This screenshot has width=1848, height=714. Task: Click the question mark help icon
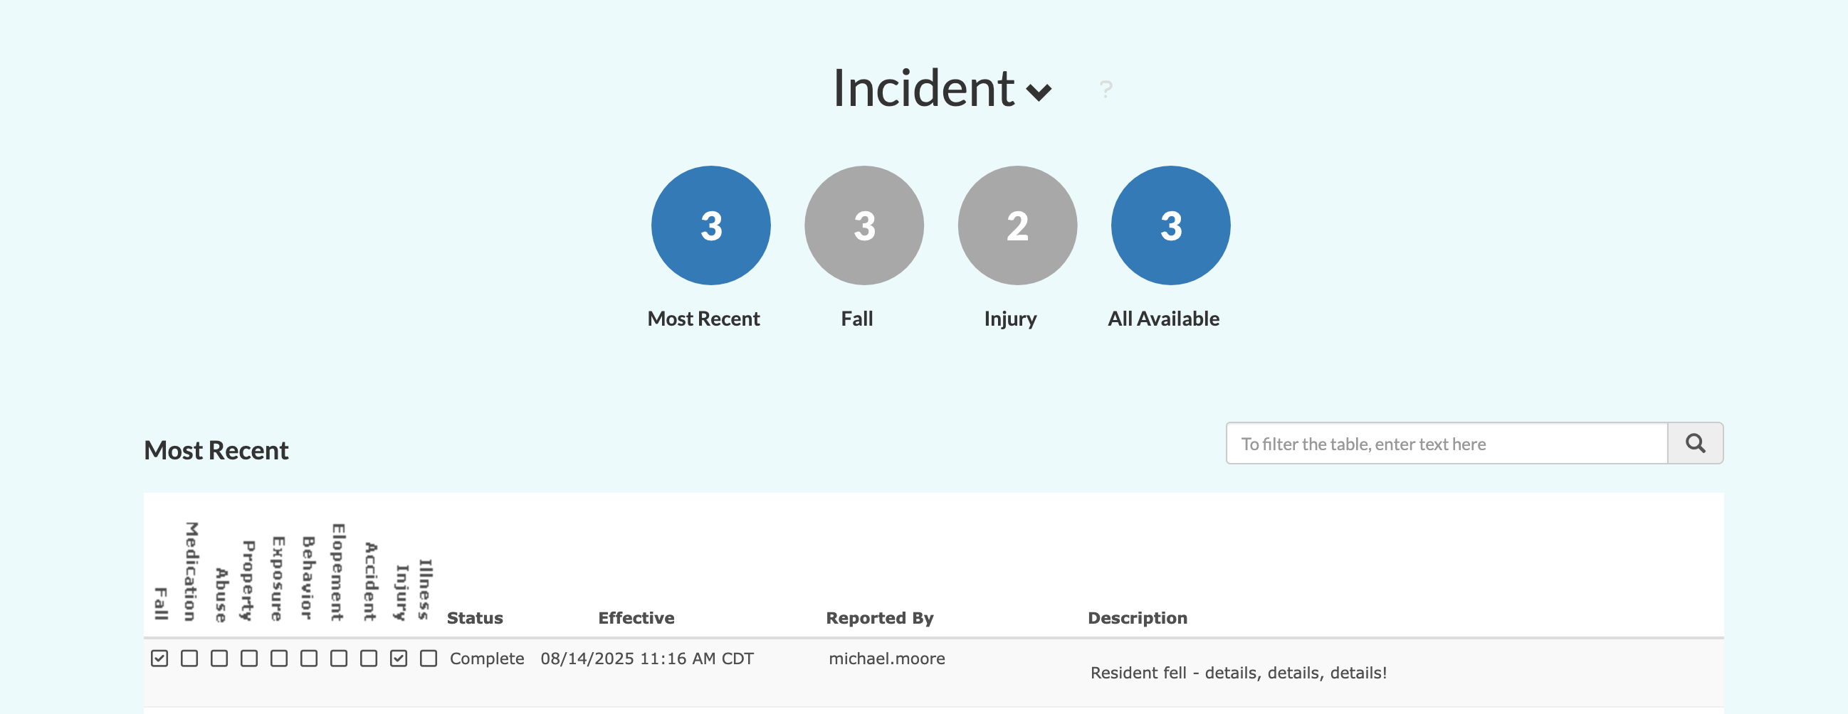pos(1106,90)
